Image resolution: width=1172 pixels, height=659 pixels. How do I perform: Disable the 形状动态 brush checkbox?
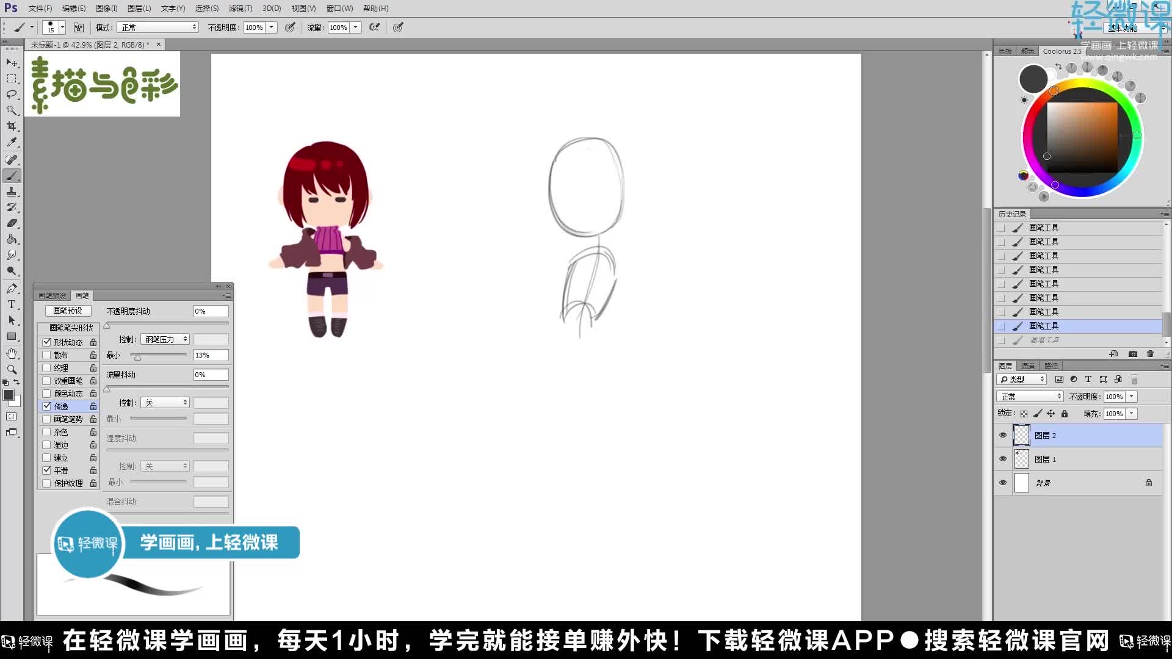[47, 342]
